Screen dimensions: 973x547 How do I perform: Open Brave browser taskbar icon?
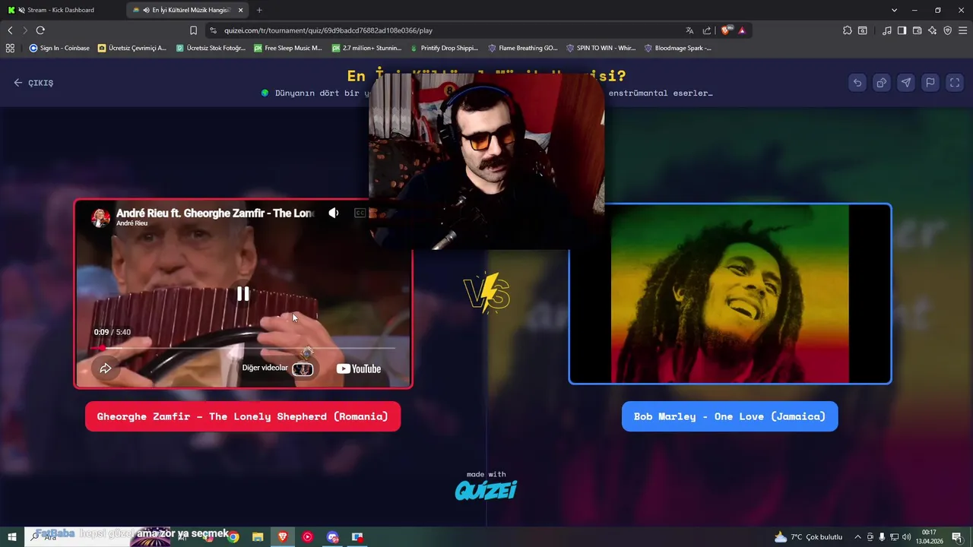coord(283,537)
